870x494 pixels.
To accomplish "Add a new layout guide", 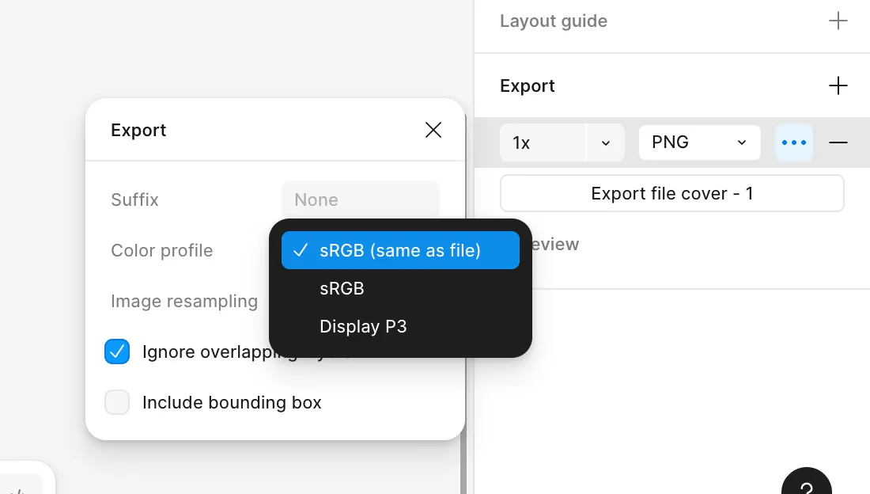I will coord(838,21).
